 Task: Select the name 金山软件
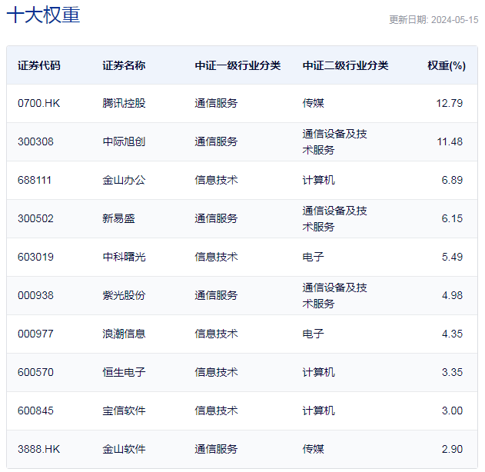pyautogui.click(x=124, y=449)
